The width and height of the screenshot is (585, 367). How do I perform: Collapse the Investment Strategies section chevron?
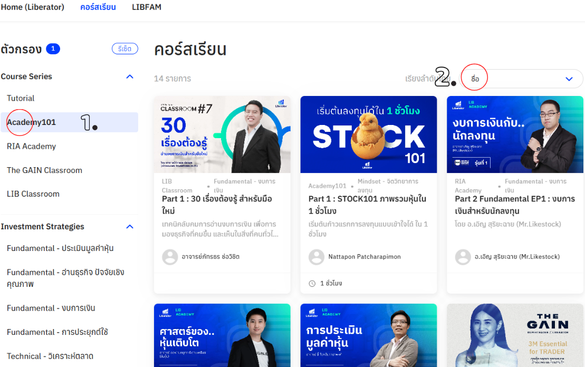130,226
